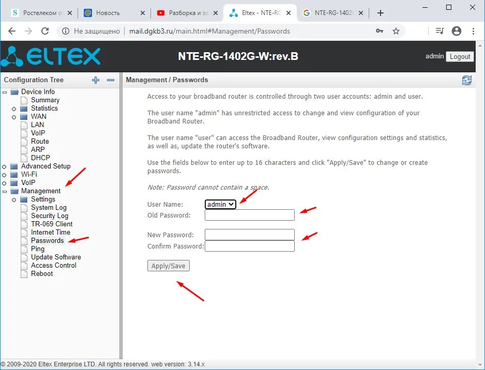Viewport: 485px width, 370px height.
Task: Open VoIP under Device Info
Action: 38,133
